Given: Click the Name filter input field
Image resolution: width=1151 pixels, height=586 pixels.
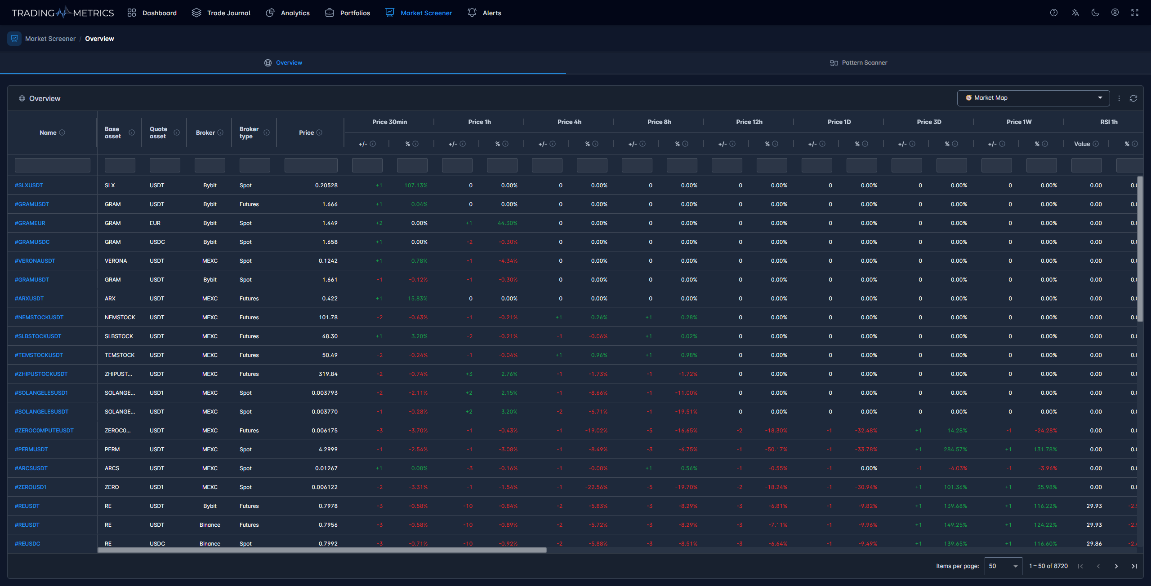Looking at the screenshot, I should [53, 165].
